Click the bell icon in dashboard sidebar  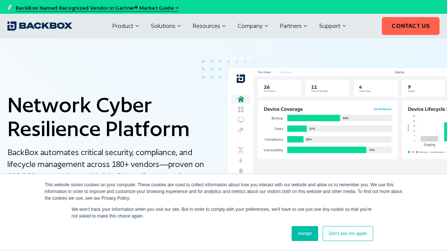pos(241,171)
